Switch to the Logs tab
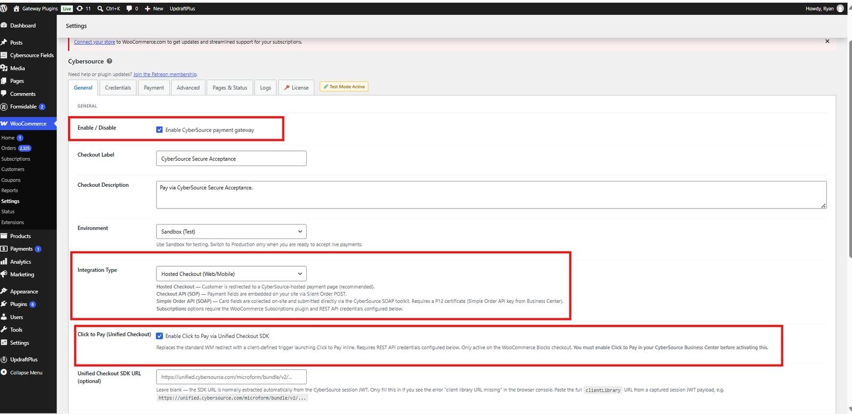 266,88
